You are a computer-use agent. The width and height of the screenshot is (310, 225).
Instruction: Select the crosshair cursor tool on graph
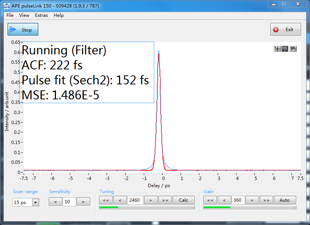[x=277, y=49]
